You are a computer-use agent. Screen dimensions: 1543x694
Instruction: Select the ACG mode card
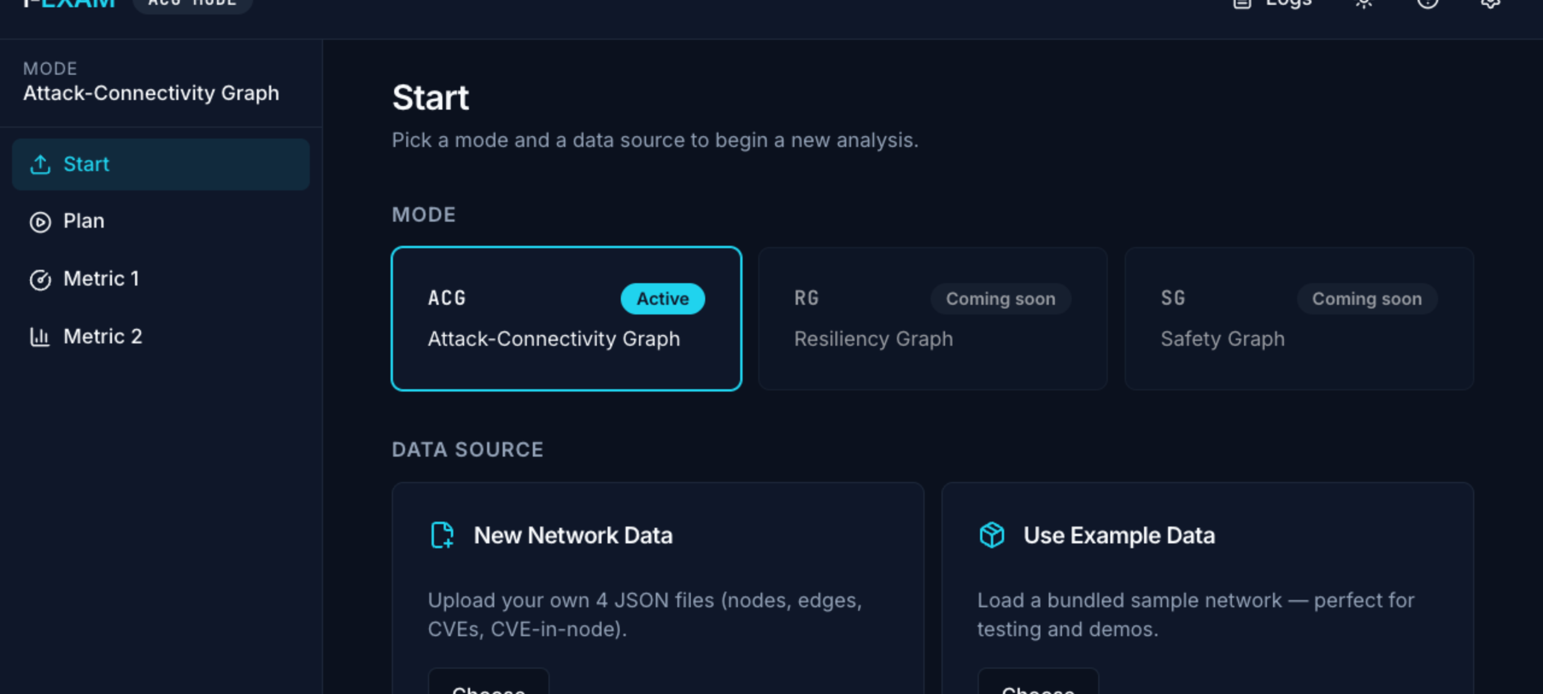pos(566,319)
